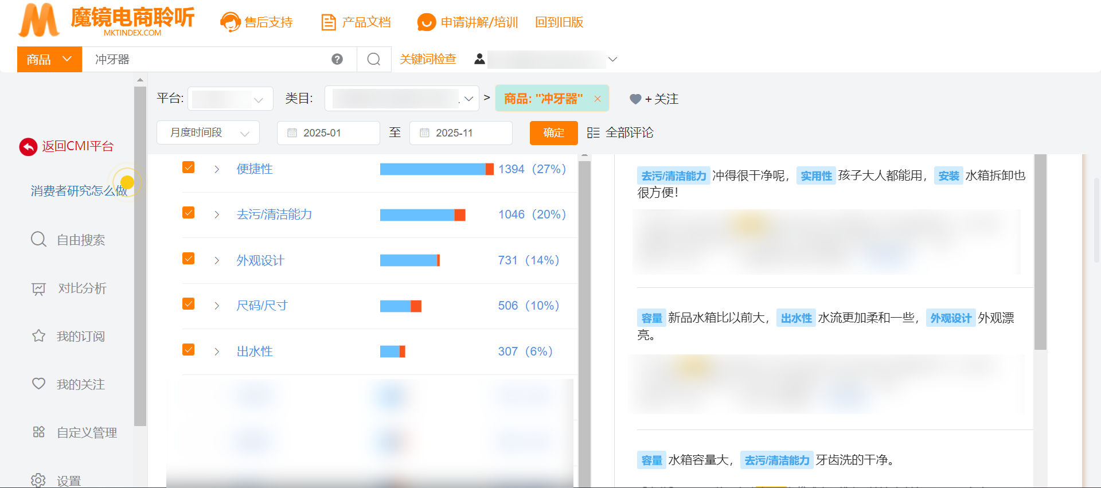
Task: Click the after-sales support headset icon
Action: pyautogui.click(x=230, y=22)
